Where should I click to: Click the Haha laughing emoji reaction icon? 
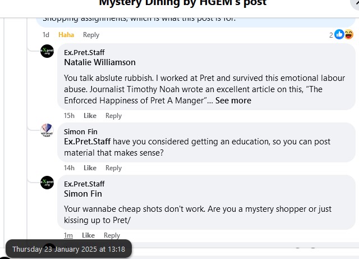click(x=348, y=35)
